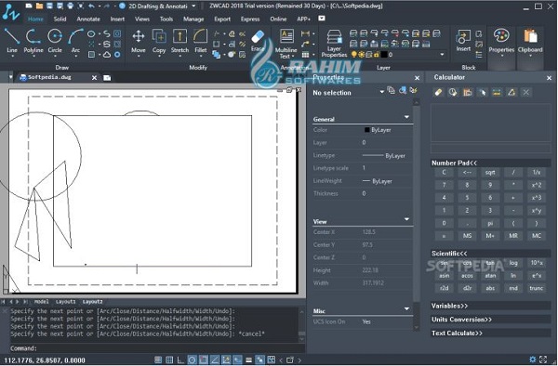Click the calculator history clock icon
The width and height of the screenshot is (558, 366).
click(x=453, y=92)
